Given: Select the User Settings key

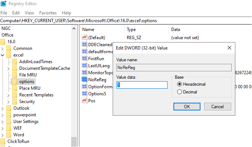Looking at the screenshot, I should (26, 122).
